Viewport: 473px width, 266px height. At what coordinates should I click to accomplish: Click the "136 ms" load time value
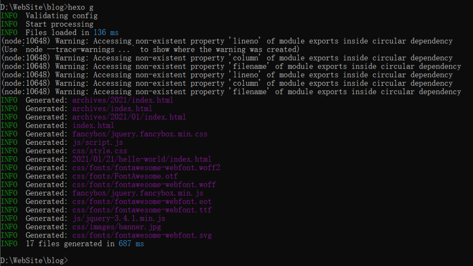click(x=106, y=33)
